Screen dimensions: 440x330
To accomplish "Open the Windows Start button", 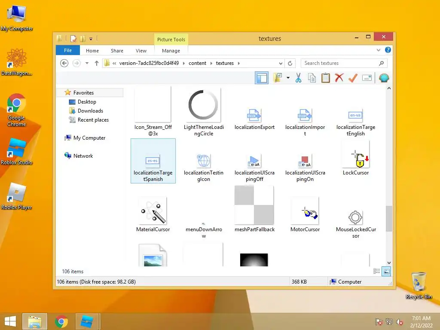I will pyautogui.click(x=10, y=321).
